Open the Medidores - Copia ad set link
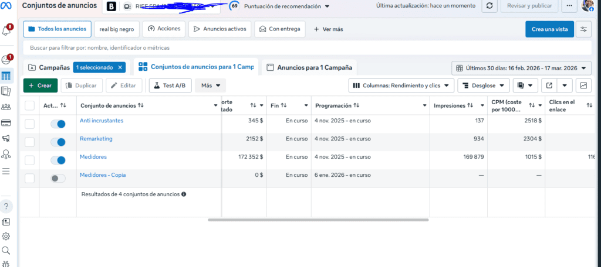The height and width of the screenshot is (267, 601). (x=103, y=175)
